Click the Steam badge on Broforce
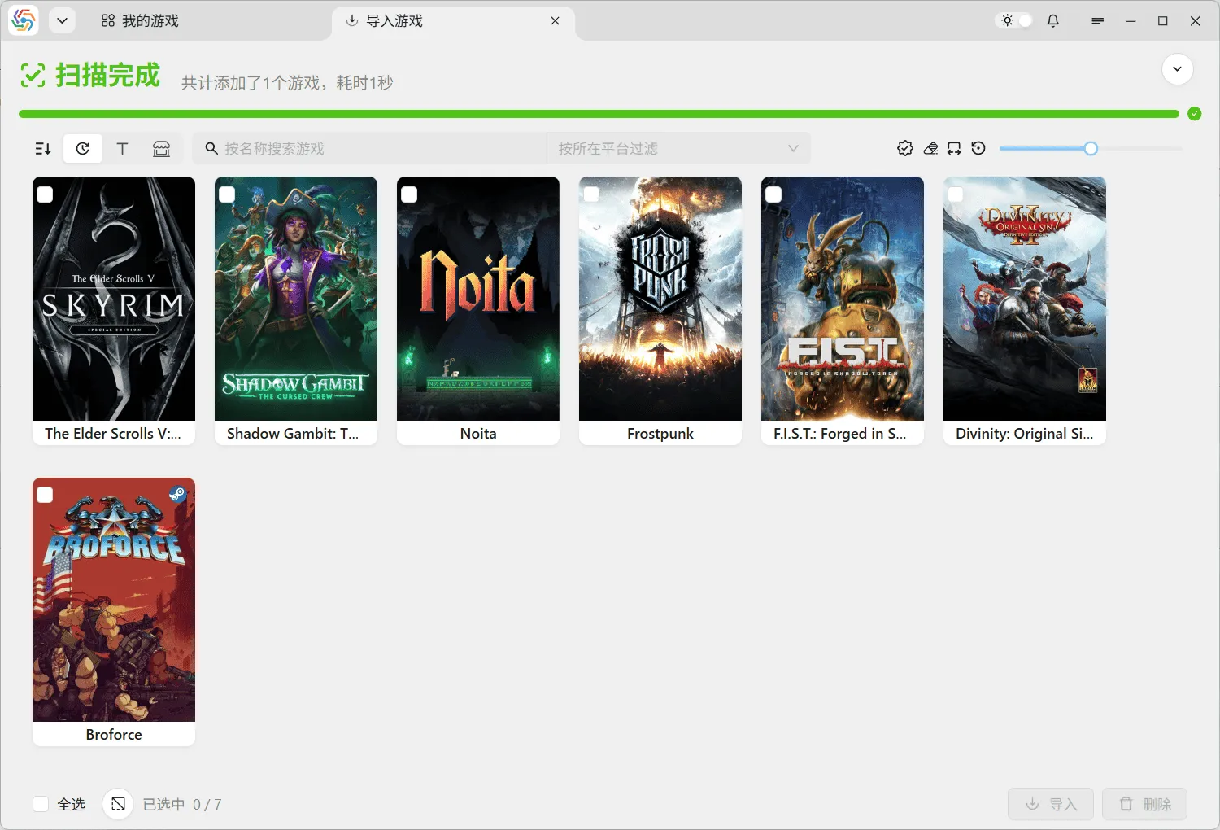 (177, 494)
